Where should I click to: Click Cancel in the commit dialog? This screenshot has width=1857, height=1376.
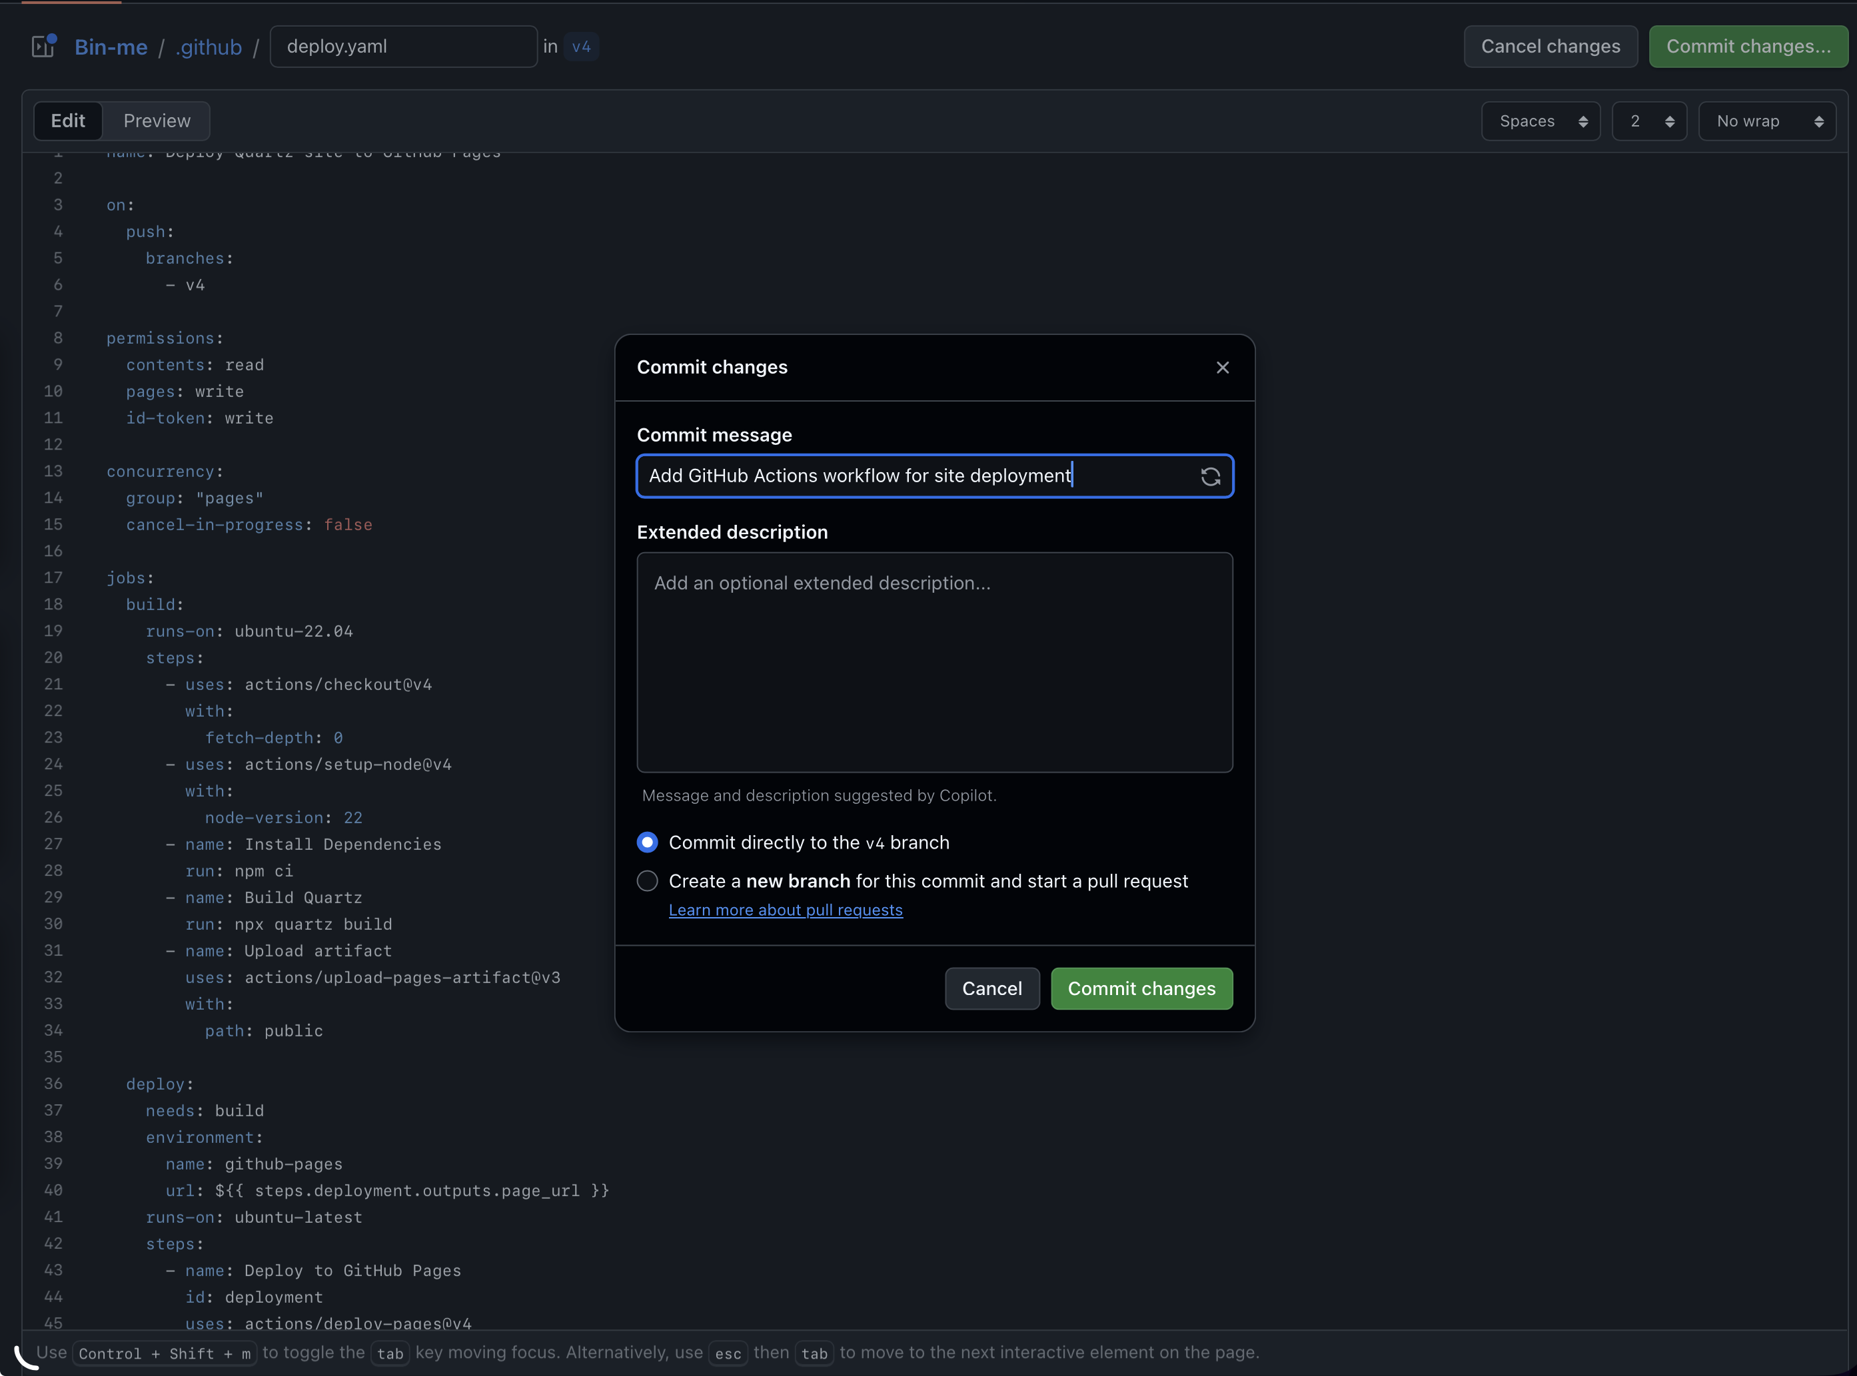(x=991, y=988)
